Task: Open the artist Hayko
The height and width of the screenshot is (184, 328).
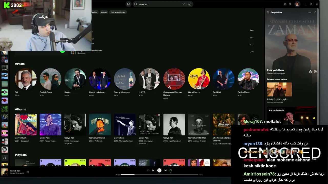Action: (x=75, y=79)
